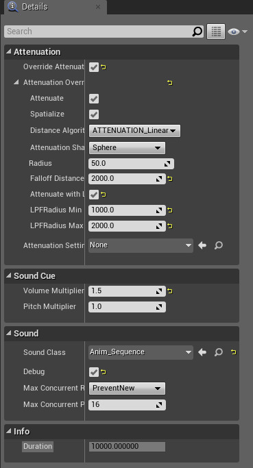Open the eye view options menu
253x468 pixels.
pyautogui.click(x=237, y=32)
